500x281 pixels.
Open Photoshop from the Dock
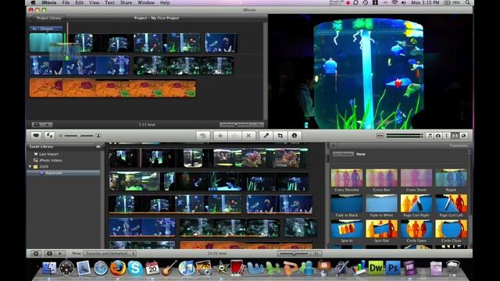(x=393, y=268)
